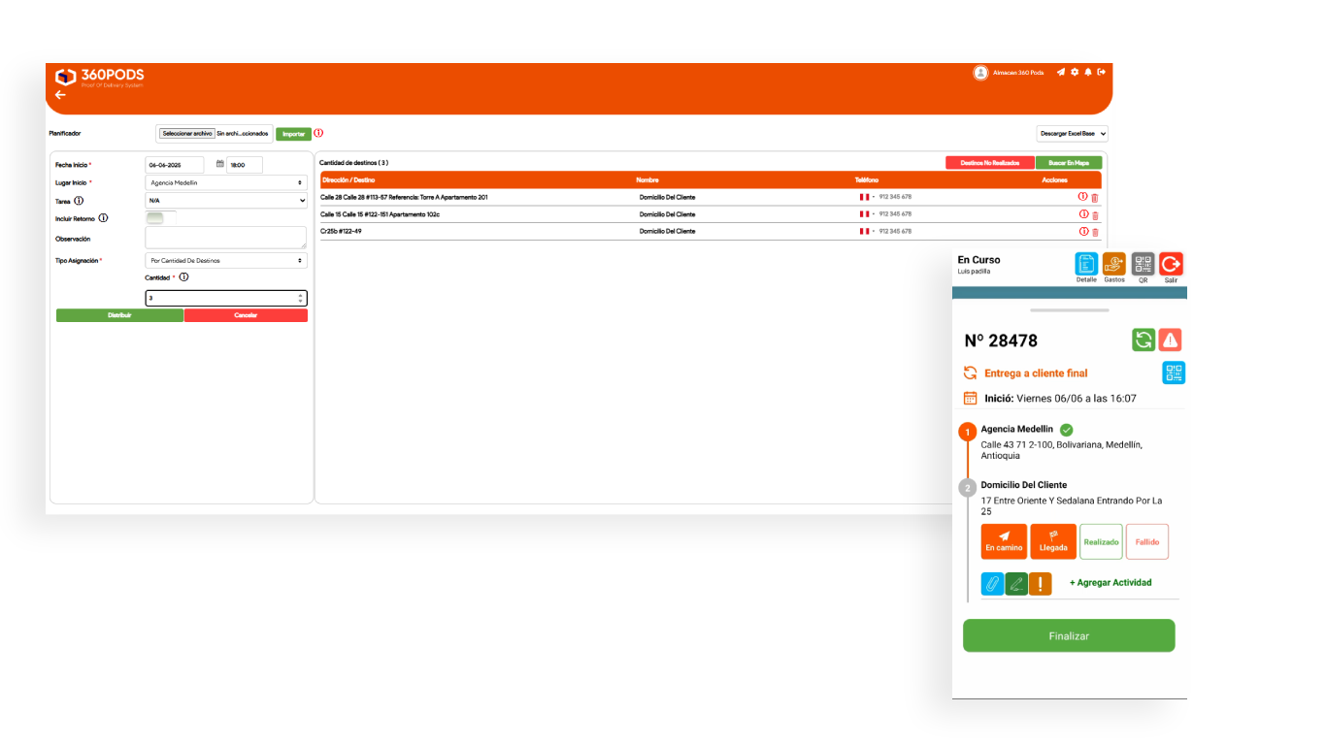Image resolution: width=1326 pixels, height=745 pixels.
Task: Click the red warning alert icon
Action: click(1170, 340)
